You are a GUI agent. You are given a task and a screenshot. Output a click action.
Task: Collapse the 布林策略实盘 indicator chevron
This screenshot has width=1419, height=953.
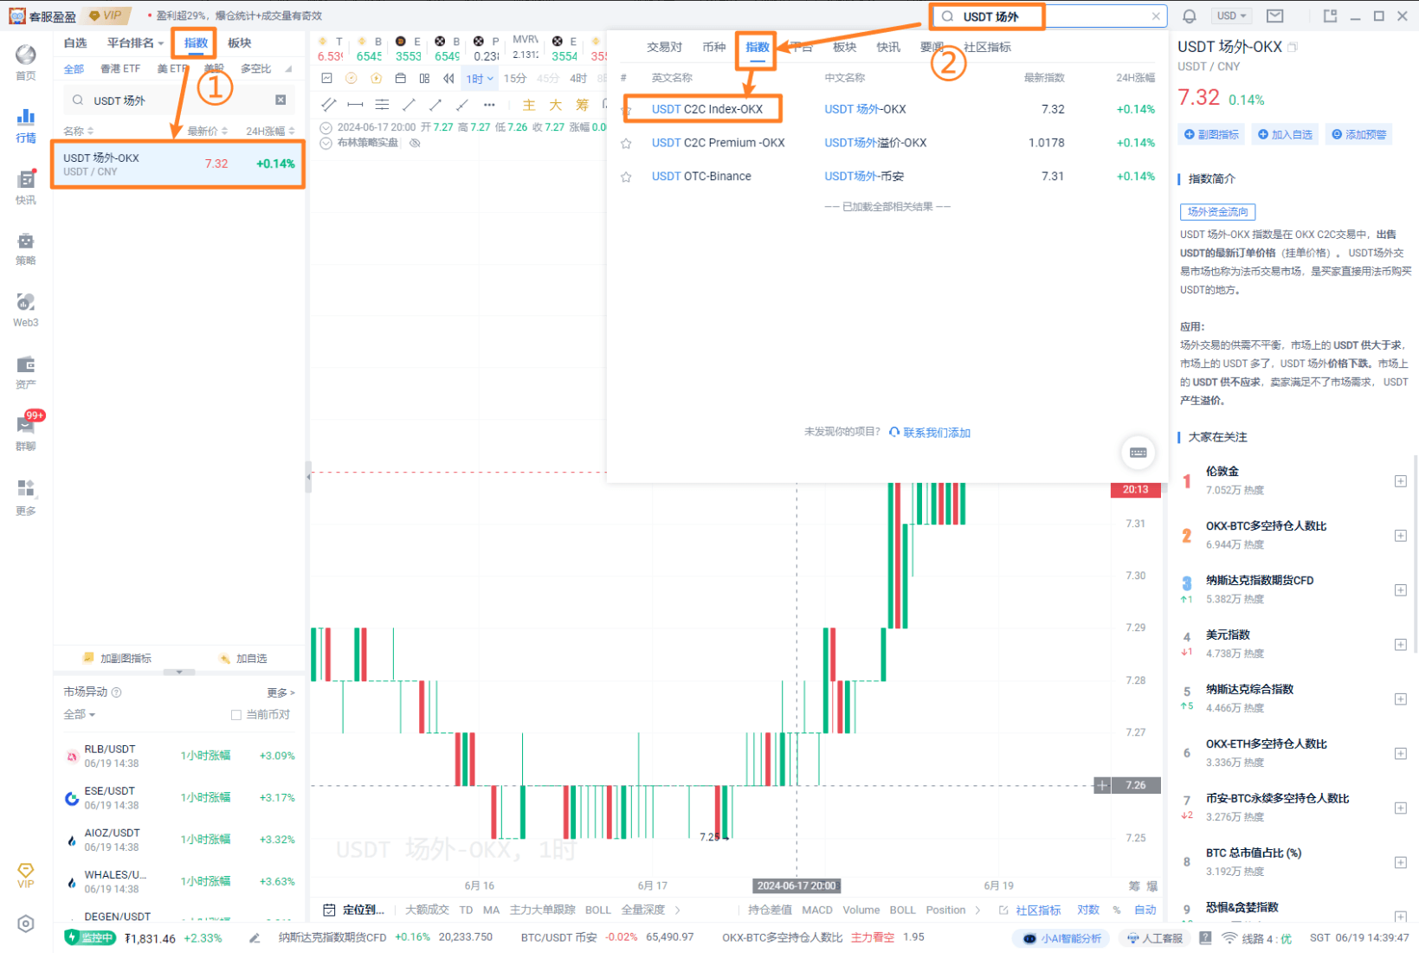tap(326, 143)
